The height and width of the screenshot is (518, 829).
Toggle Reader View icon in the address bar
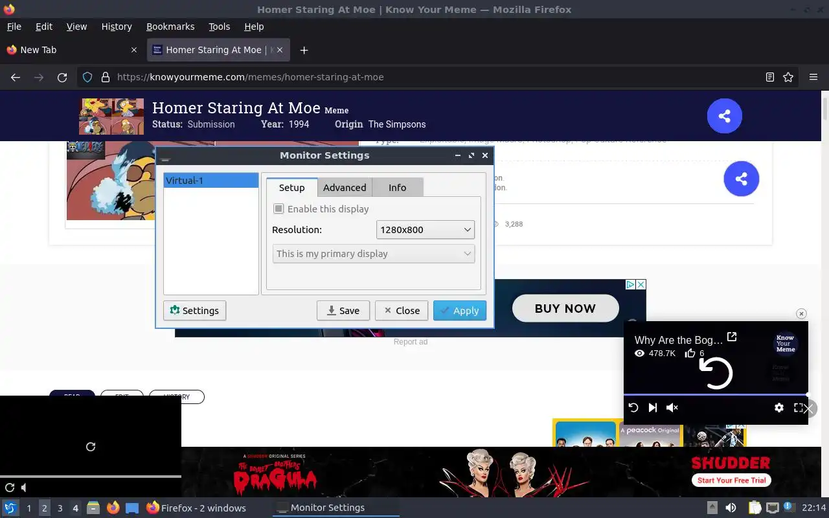pyautogui.click(x=770, y=77)
